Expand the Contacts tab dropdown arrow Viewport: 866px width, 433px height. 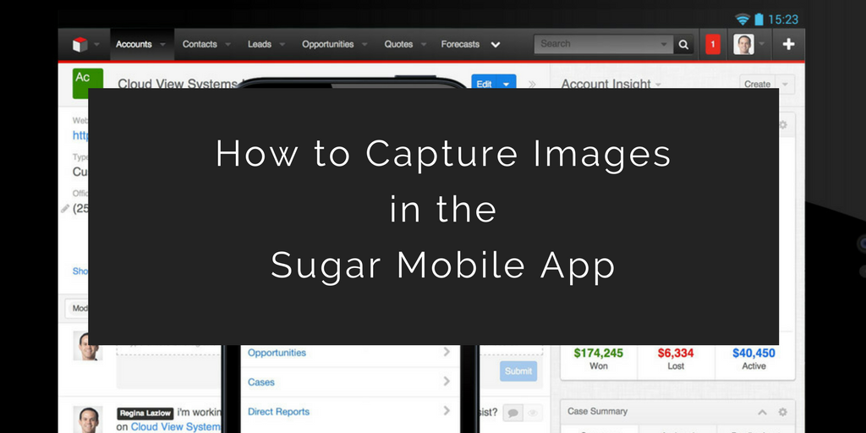227,44
